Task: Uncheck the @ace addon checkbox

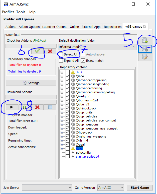Action: click(68, 76)
